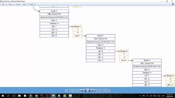Screen dimensions: 175x98
Task: Show hidden system tray icons
Action: (140, 96)
